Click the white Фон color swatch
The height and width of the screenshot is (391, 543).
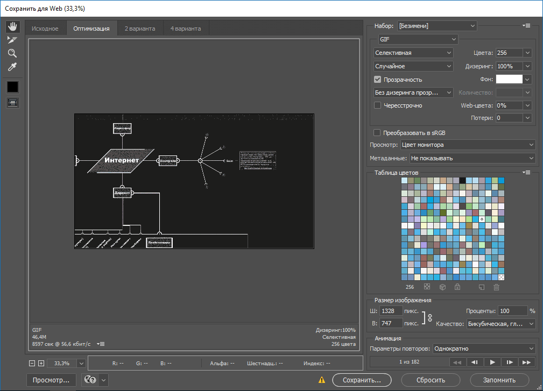tap(509, 79)
